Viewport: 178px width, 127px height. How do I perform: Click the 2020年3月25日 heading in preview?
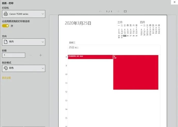78,23
